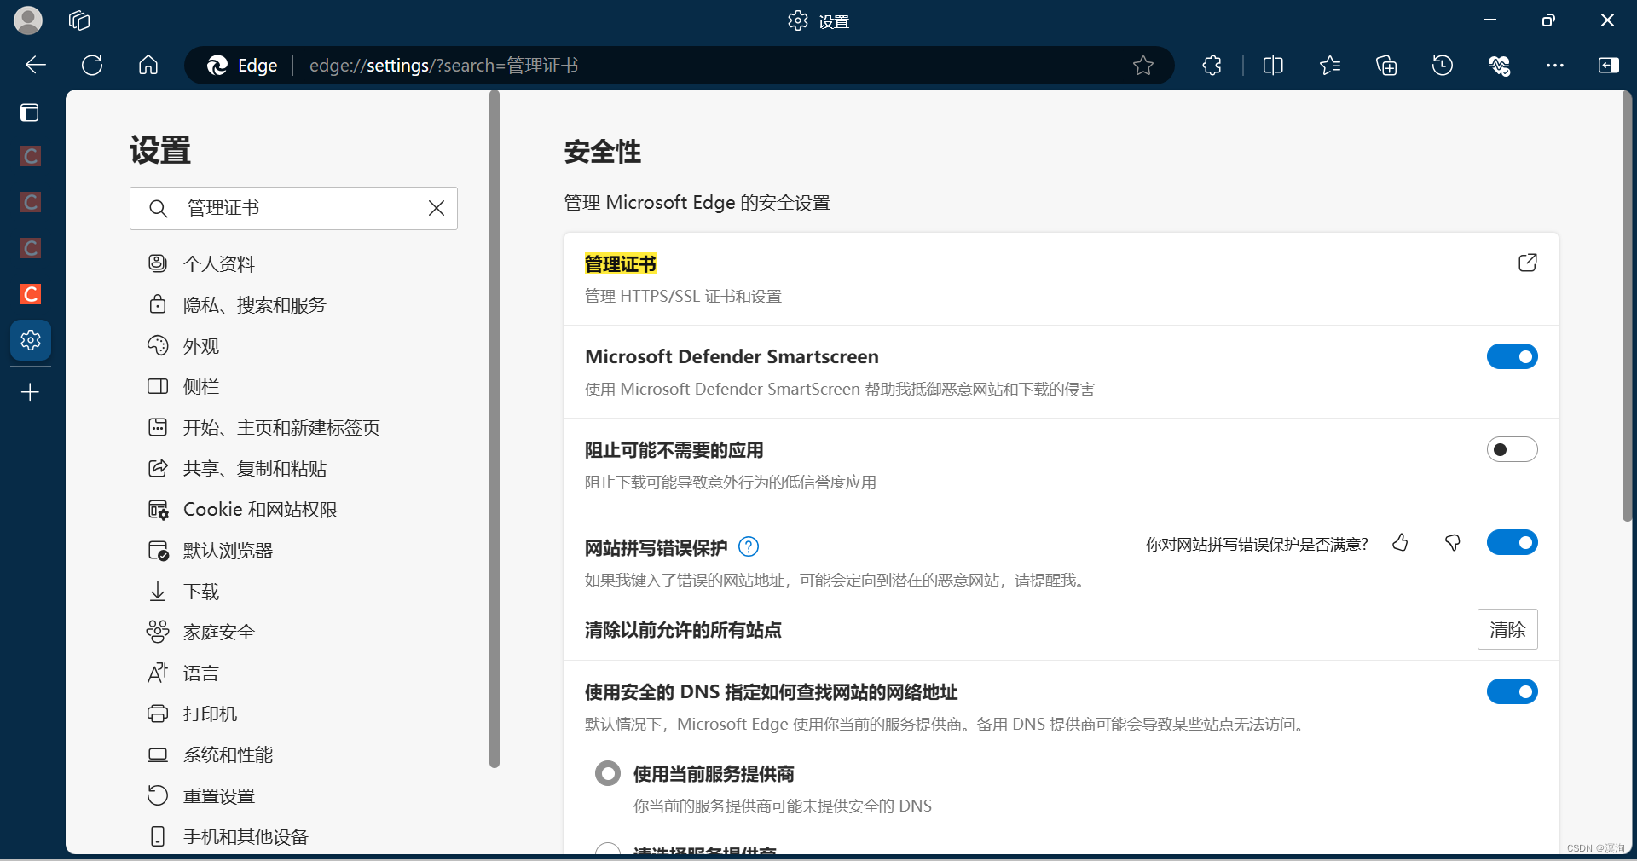Image resolution: width=1637 pixels, height=861 pixels.
Task: Turn off 使用安全的 DNS toggle
Action: click(x=1512, y=691)
